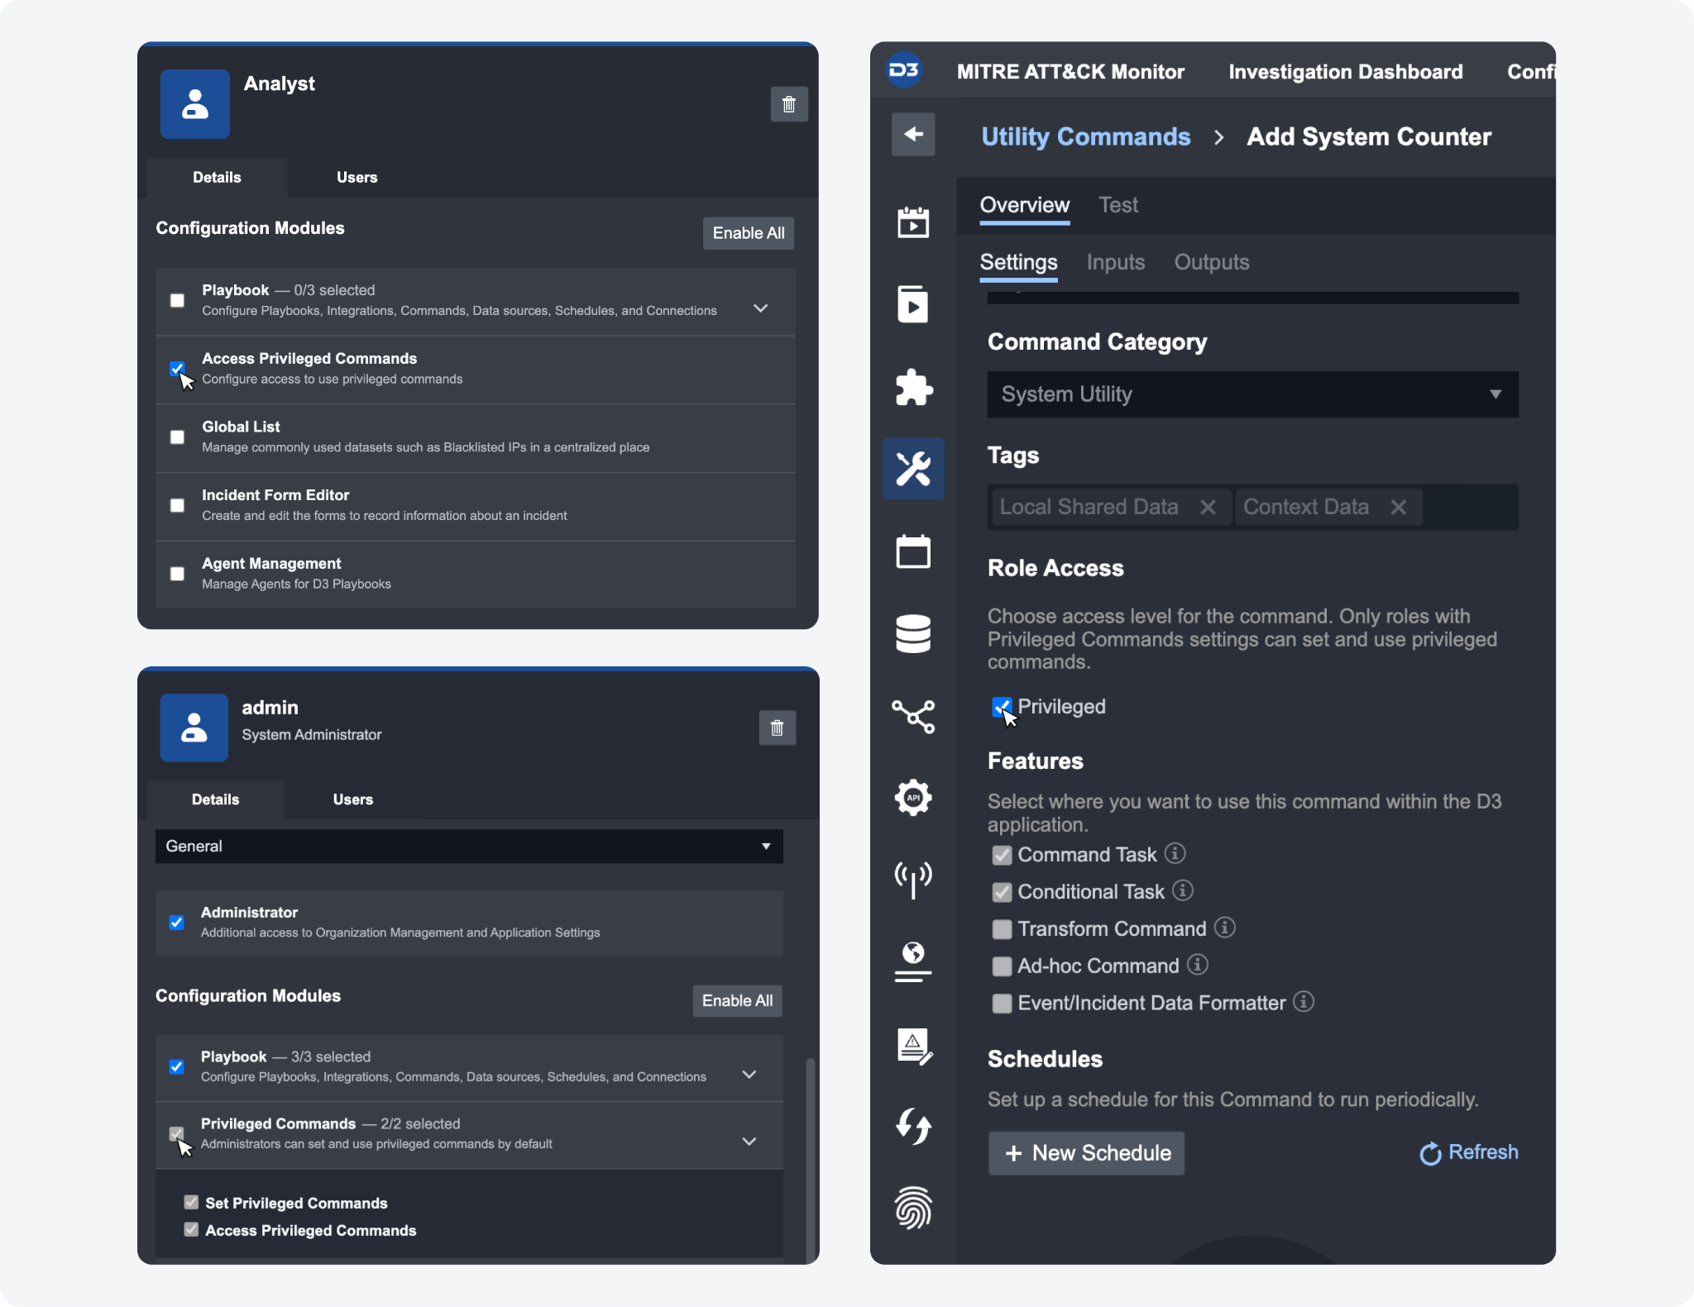
Task: Click the back arrow button in sidebar
Action: [x=913, y=134]
